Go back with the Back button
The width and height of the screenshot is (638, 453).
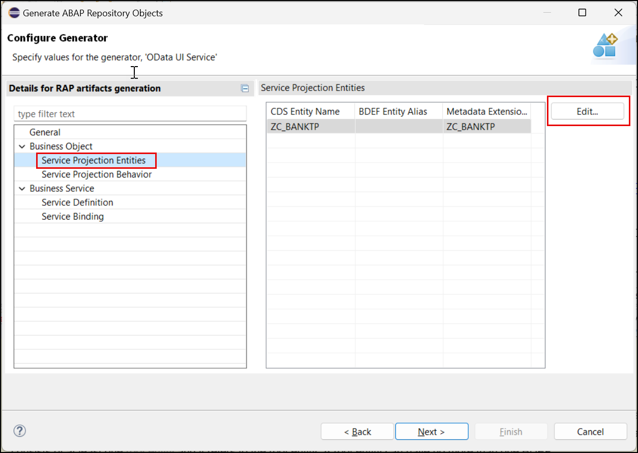357,432
